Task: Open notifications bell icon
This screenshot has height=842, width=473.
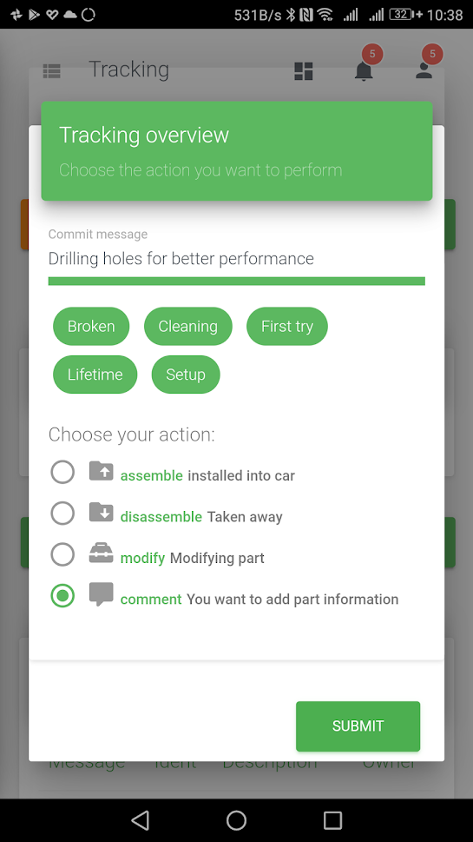Action: (x=364, y=71)
